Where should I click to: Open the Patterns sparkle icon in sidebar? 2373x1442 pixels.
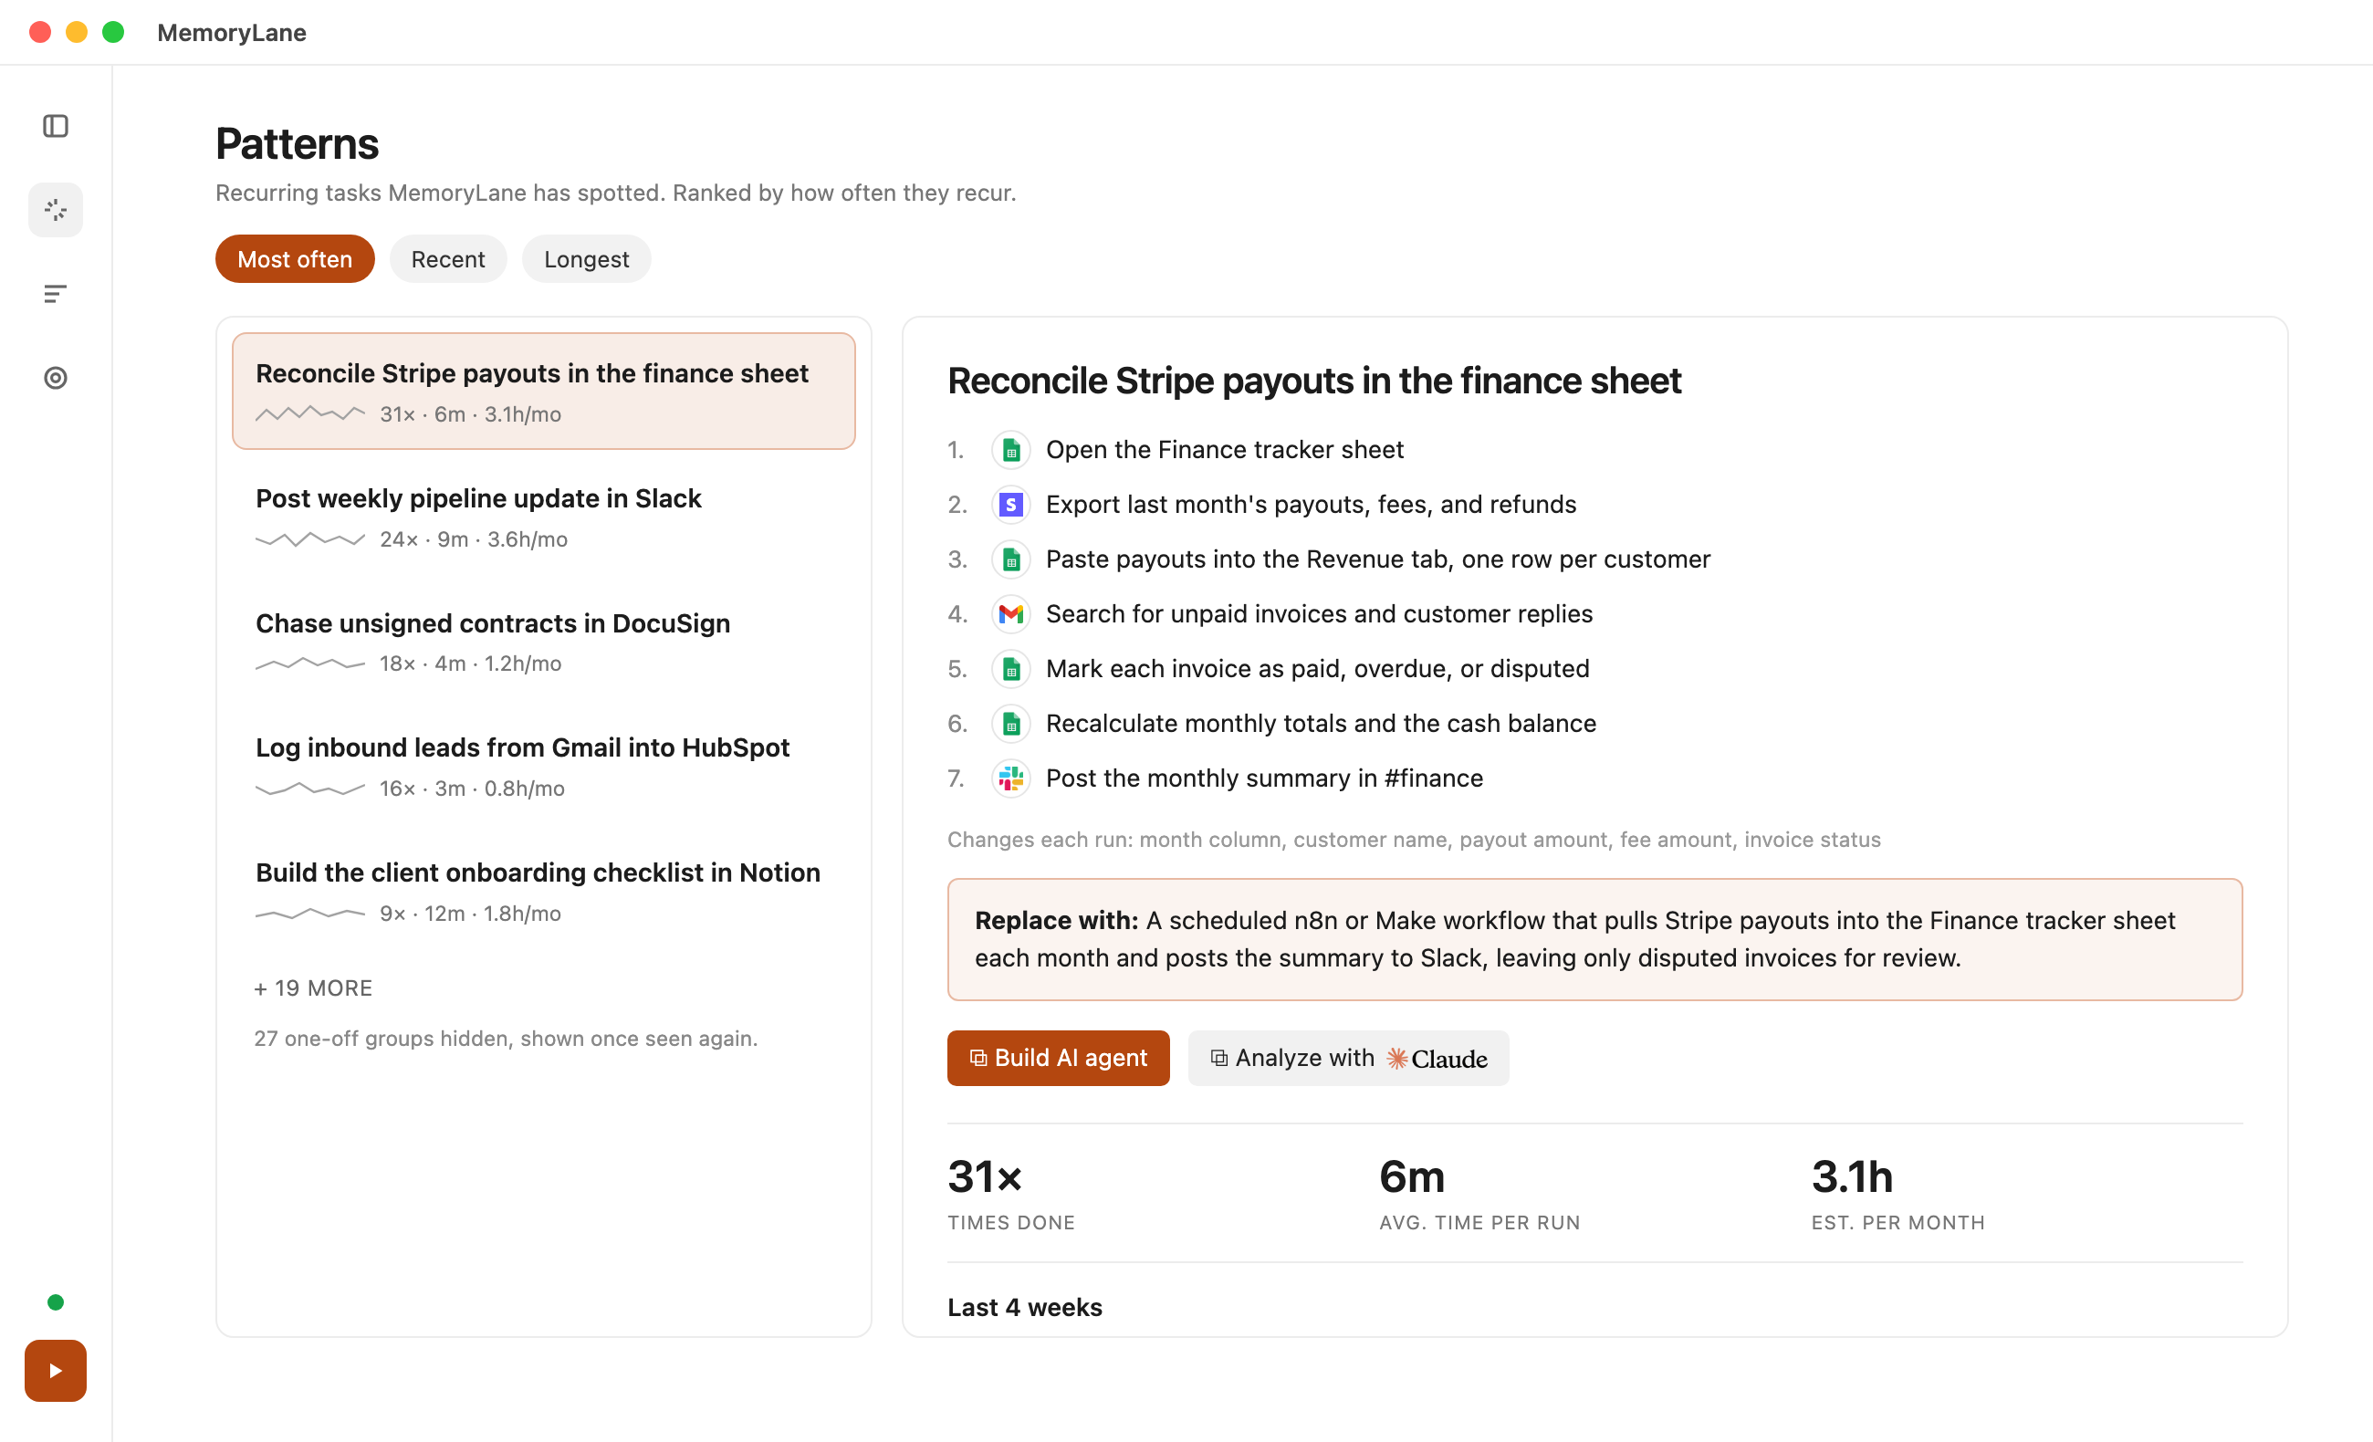pos(56,210)
